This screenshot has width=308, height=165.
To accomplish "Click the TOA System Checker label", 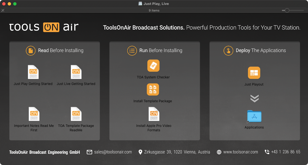I will (153, 77).
